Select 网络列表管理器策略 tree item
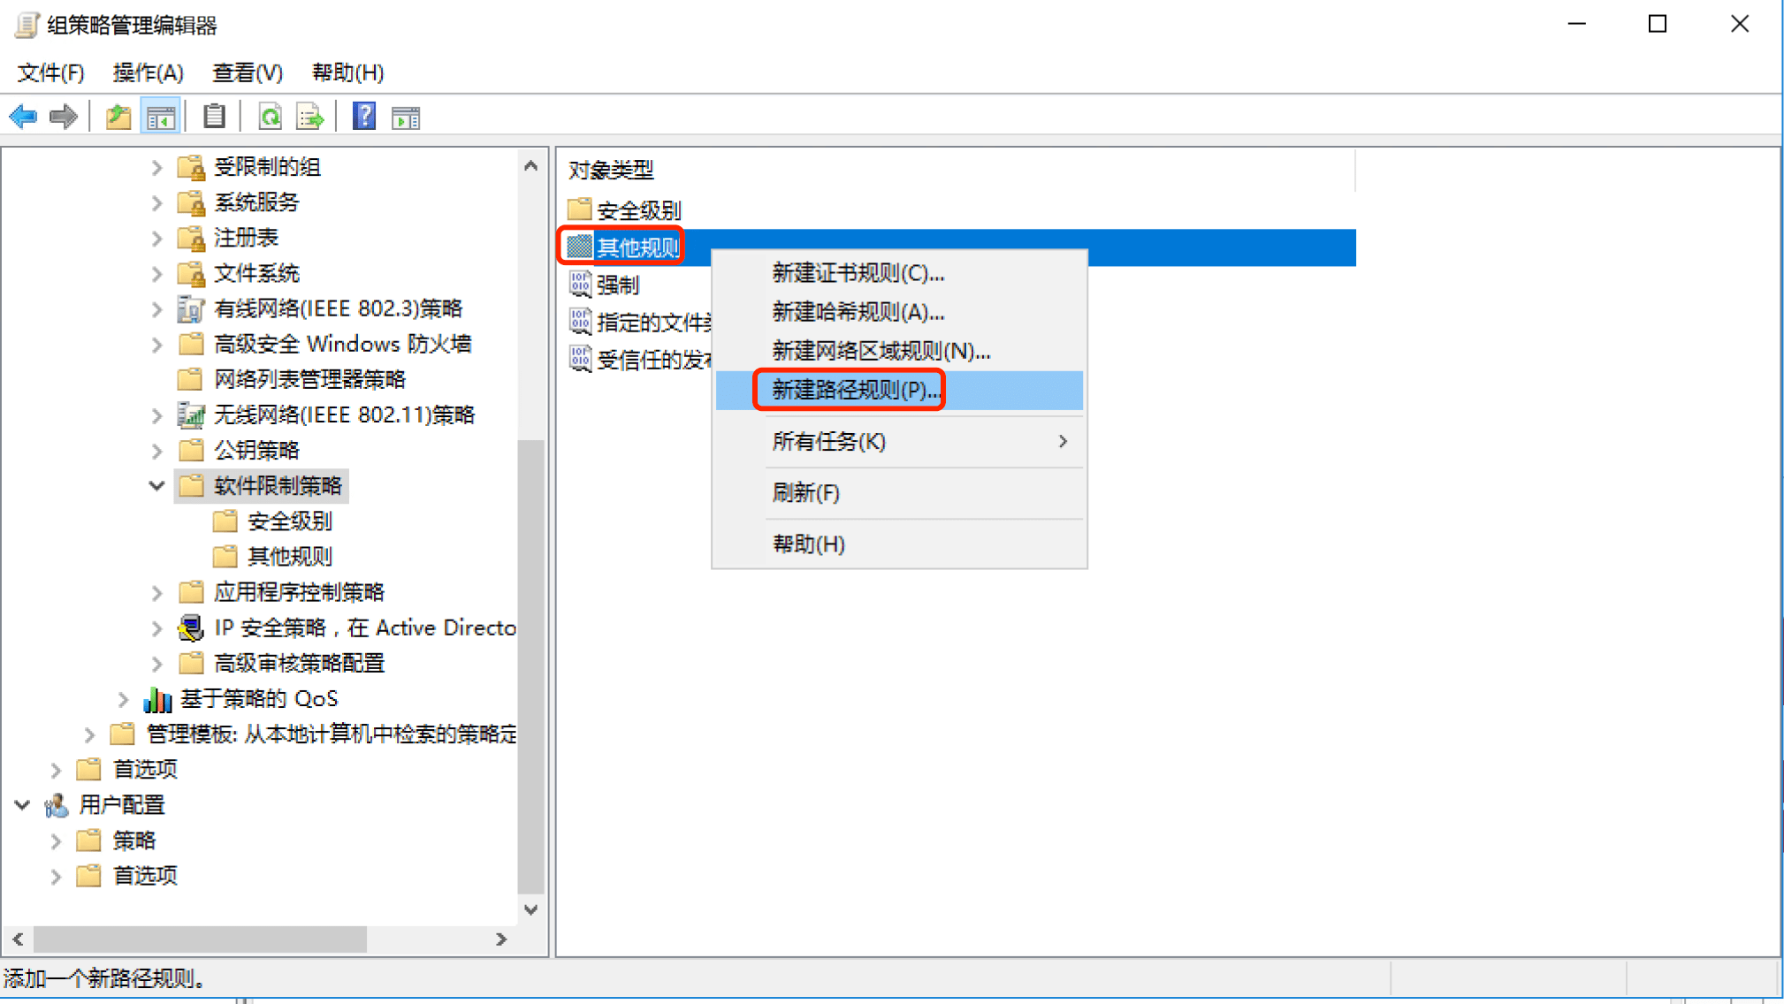Image resolution: width=1784 pixels, height=1004 pixels. point(309,379)
